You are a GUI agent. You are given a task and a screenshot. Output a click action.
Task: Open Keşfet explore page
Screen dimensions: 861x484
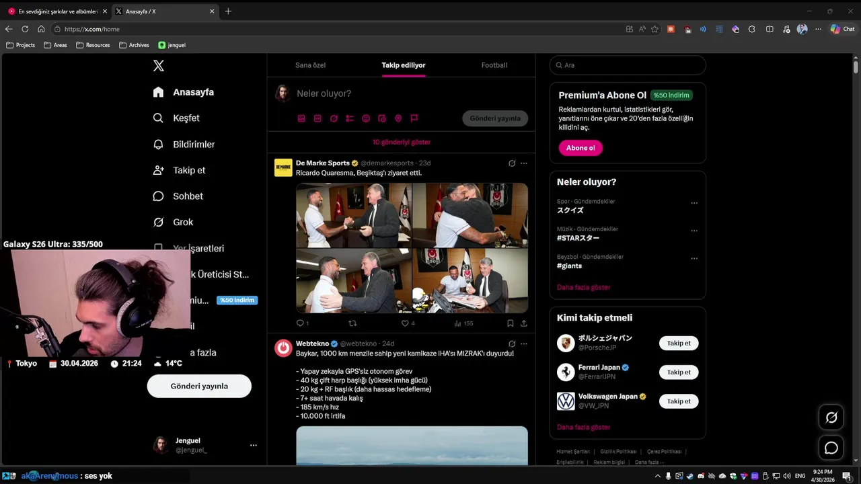click(x=176, y=118)
